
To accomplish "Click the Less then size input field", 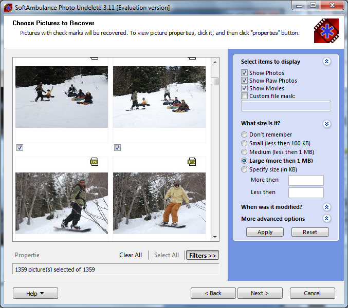I will pos(306,193).
